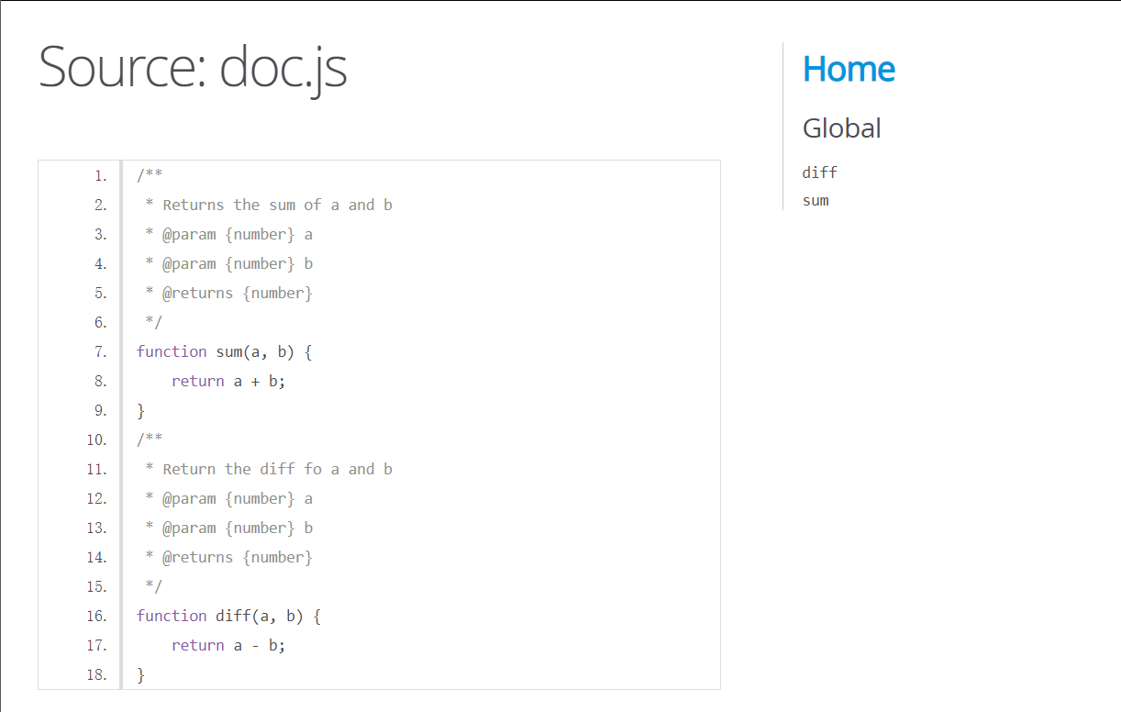Click the 'function sum(a, b) {' code line
The image size is (1121, 712).
(225, 352)
